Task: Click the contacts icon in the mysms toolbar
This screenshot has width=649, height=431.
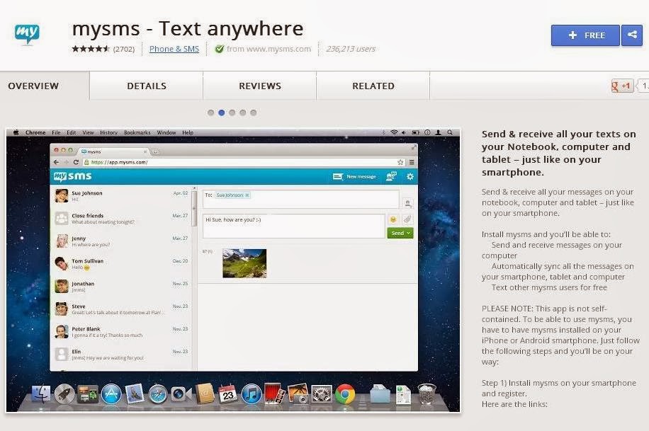Action: [x=390, y=176]
